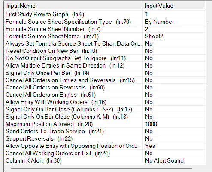Viewport: 212px width, 172px height.
Task: Change Do Not Output Subgraphs Set To Ignore value
Action: (174, 58)
